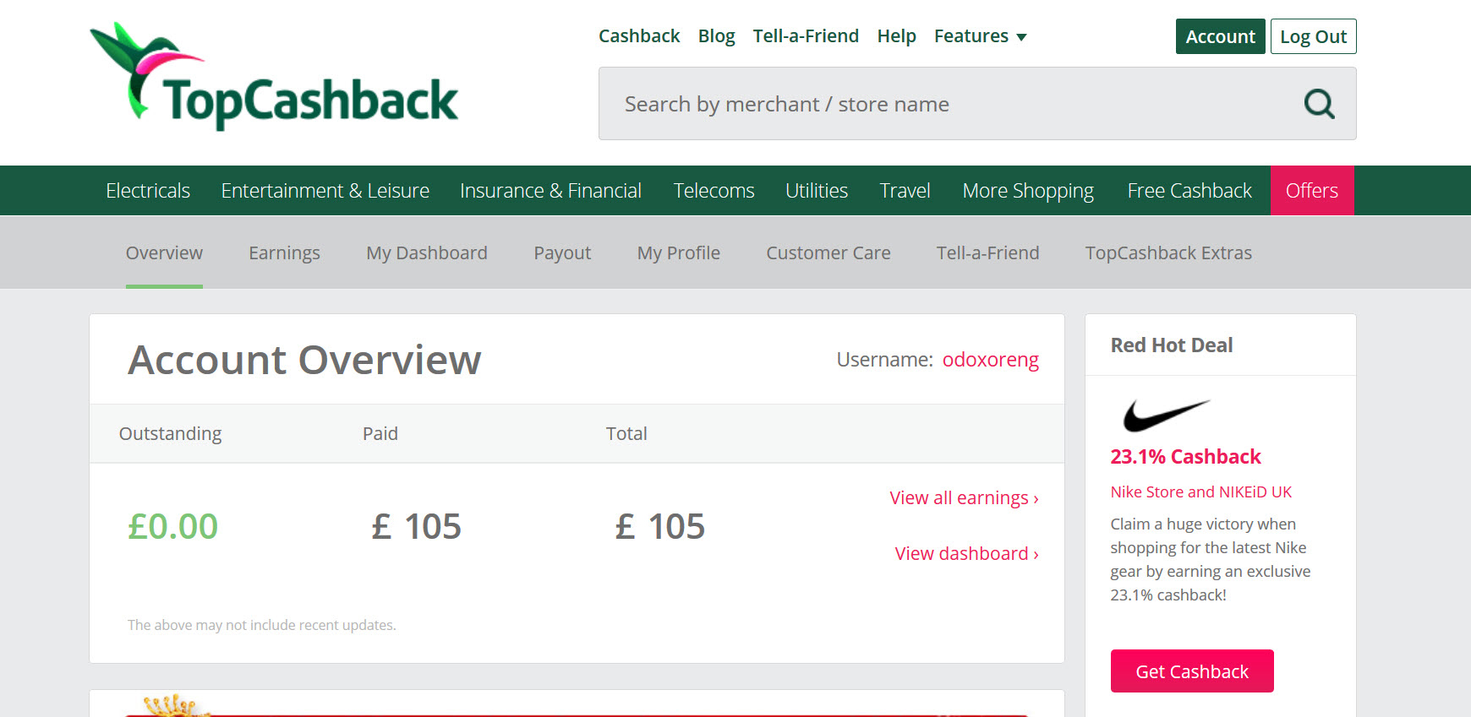The image size is (1471, 717).
Task: Click the Account Overview heading
Action: (304, 361)
